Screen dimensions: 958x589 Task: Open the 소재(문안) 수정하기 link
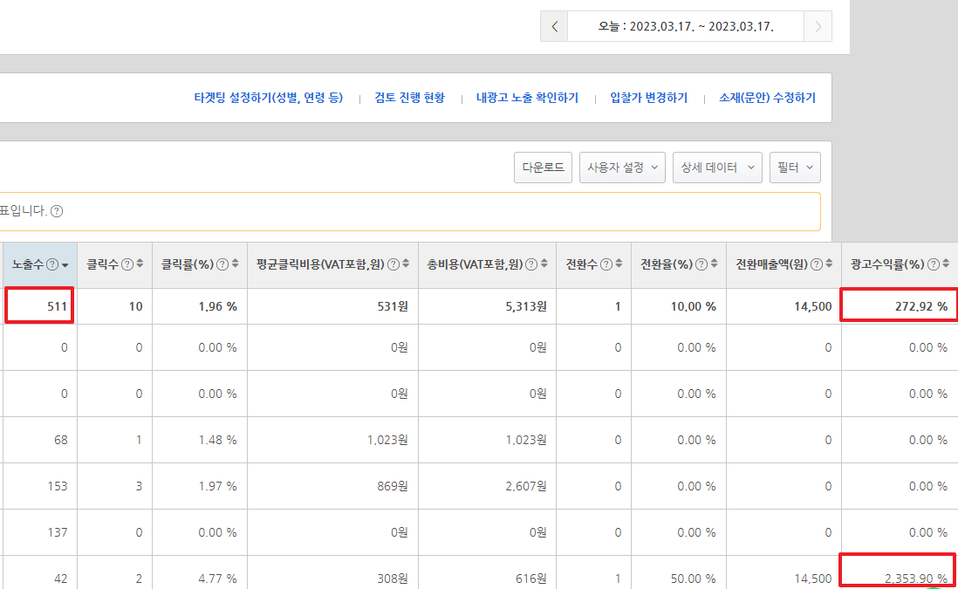pyautogui.click(x=768, y=98)
